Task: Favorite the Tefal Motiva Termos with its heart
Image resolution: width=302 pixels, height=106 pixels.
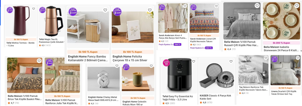Action: (33, 9)
